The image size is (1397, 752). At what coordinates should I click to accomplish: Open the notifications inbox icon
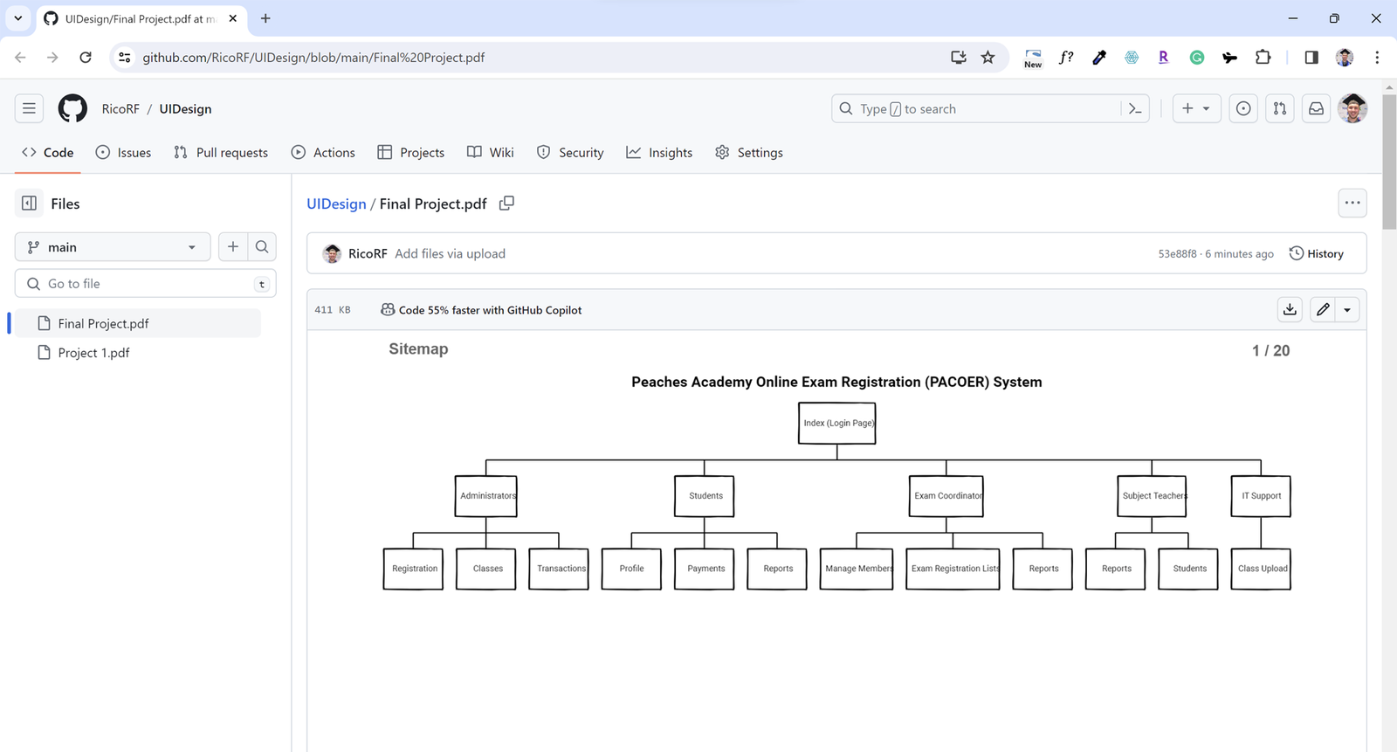(x=1316, y=109)
